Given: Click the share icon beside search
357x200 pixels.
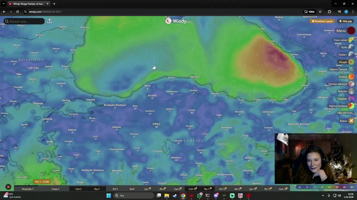Looking at the screenshot, I should [50, 21].
